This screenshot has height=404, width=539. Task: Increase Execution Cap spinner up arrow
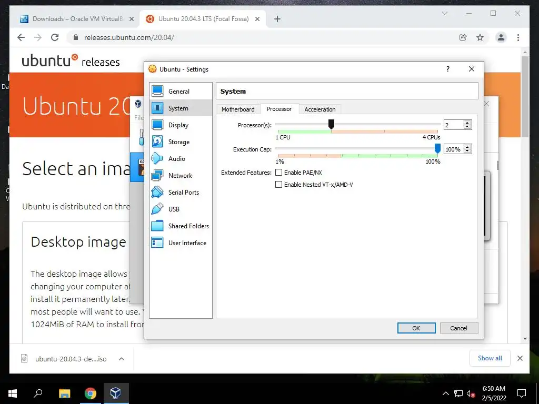[x=467, y=147]
